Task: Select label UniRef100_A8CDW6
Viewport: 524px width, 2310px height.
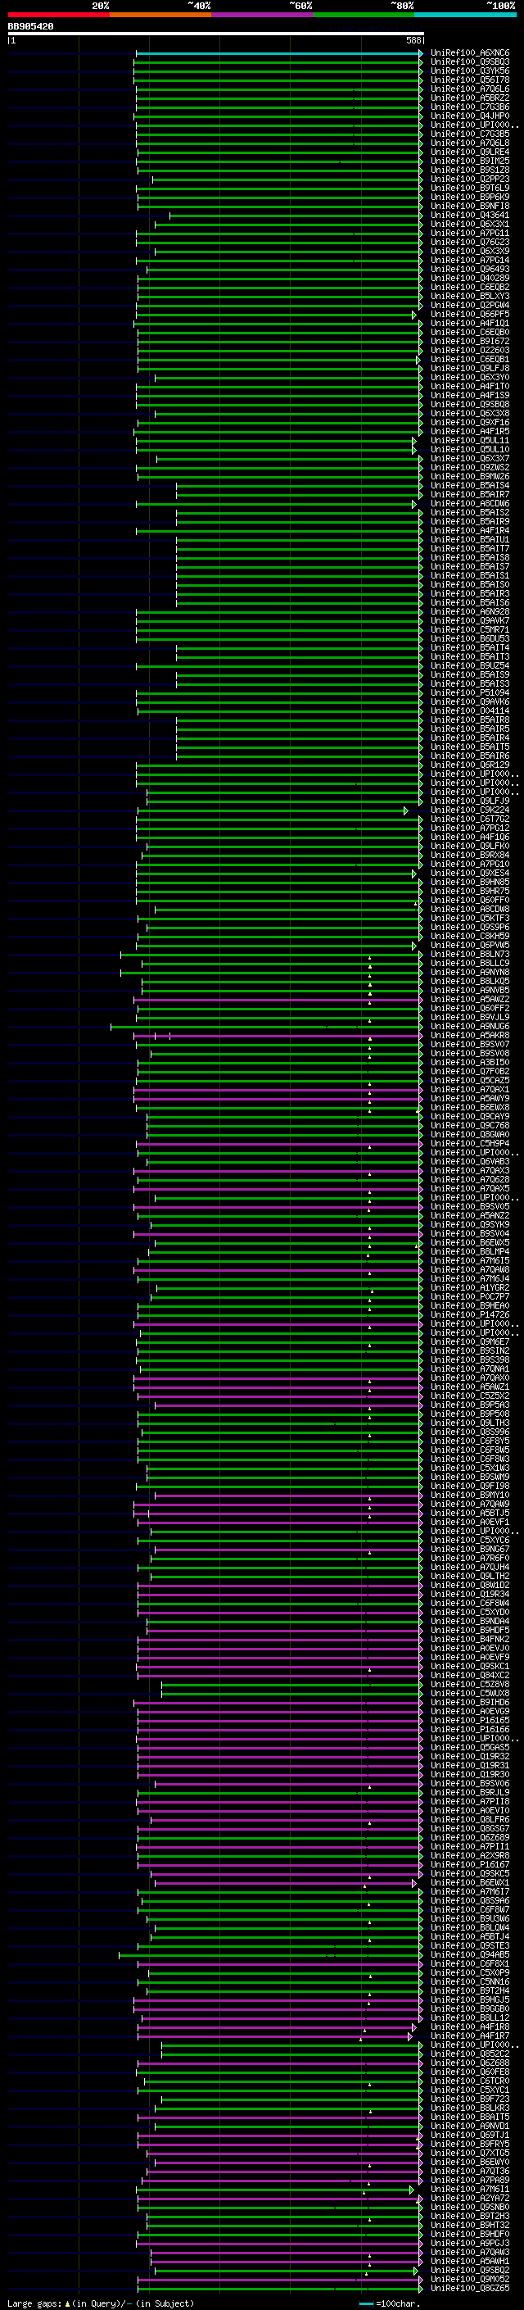Action: pos(470,503)
